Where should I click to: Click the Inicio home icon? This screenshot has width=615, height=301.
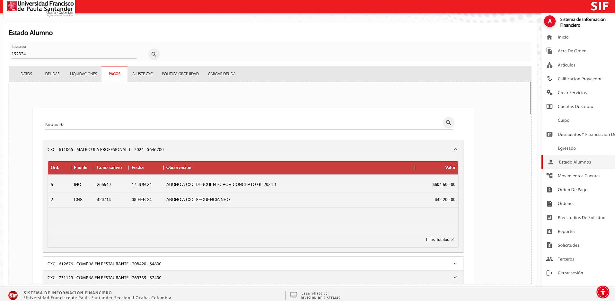pyautogui.click(x=549, y=37)
